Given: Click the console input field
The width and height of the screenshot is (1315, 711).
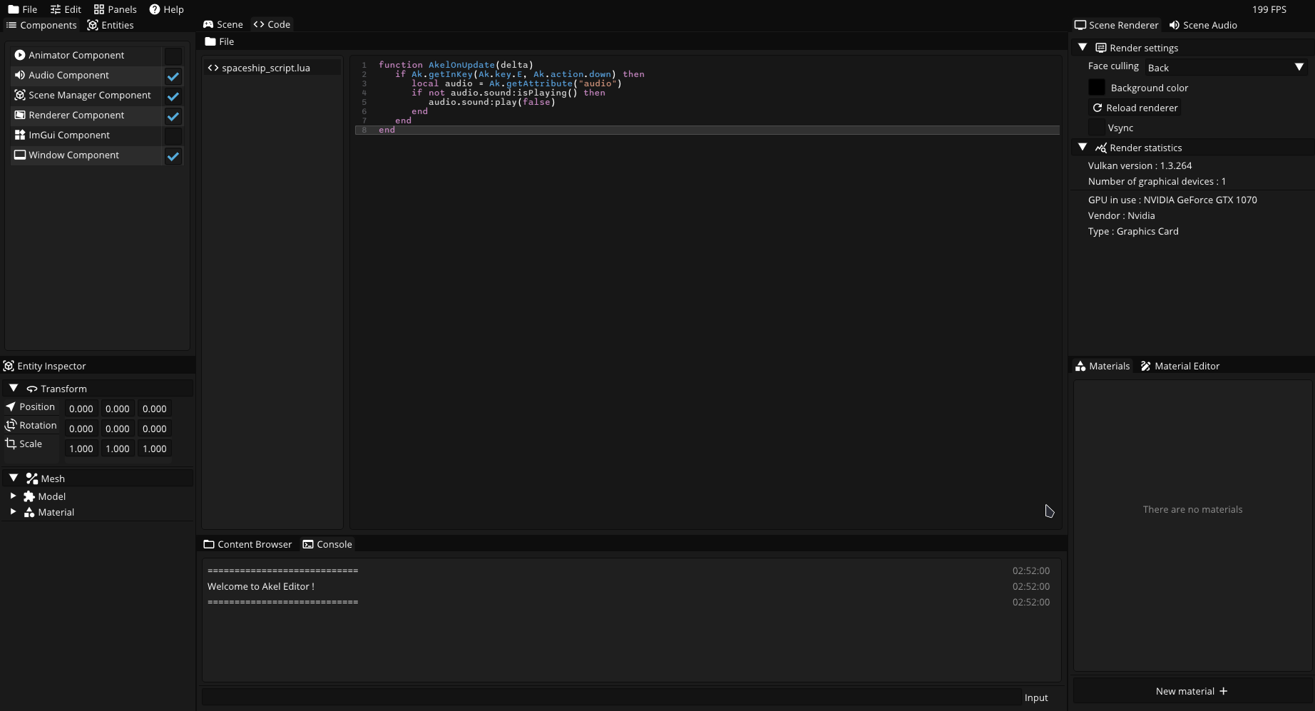Looking at the screenshot, I should click(x=610, y=697).
